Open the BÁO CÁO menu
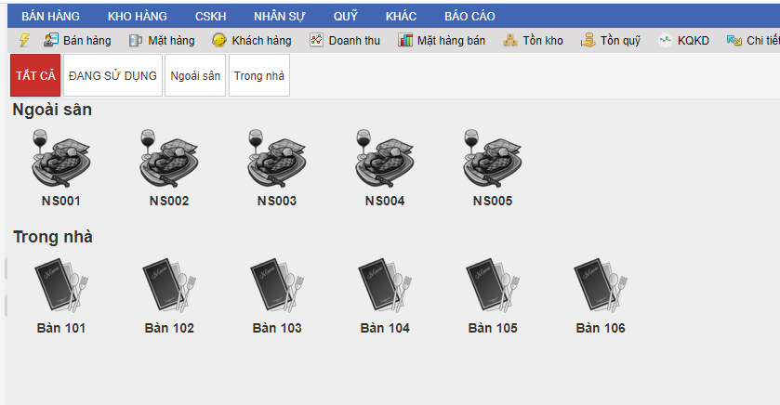Image resolution: width=780 pixels, height=405 pixels. (469, 17)
